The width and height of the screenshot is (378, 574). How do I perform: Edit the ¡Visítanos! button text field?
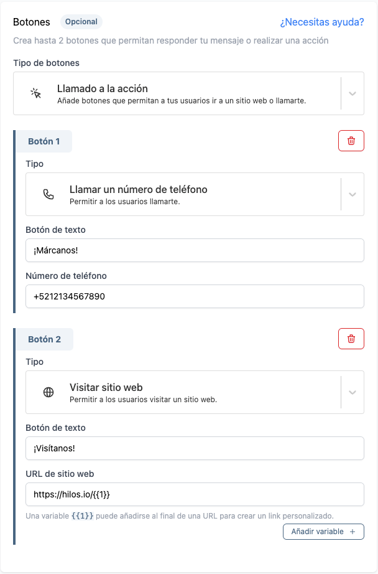pyautogui.click(x=195, y=448)
